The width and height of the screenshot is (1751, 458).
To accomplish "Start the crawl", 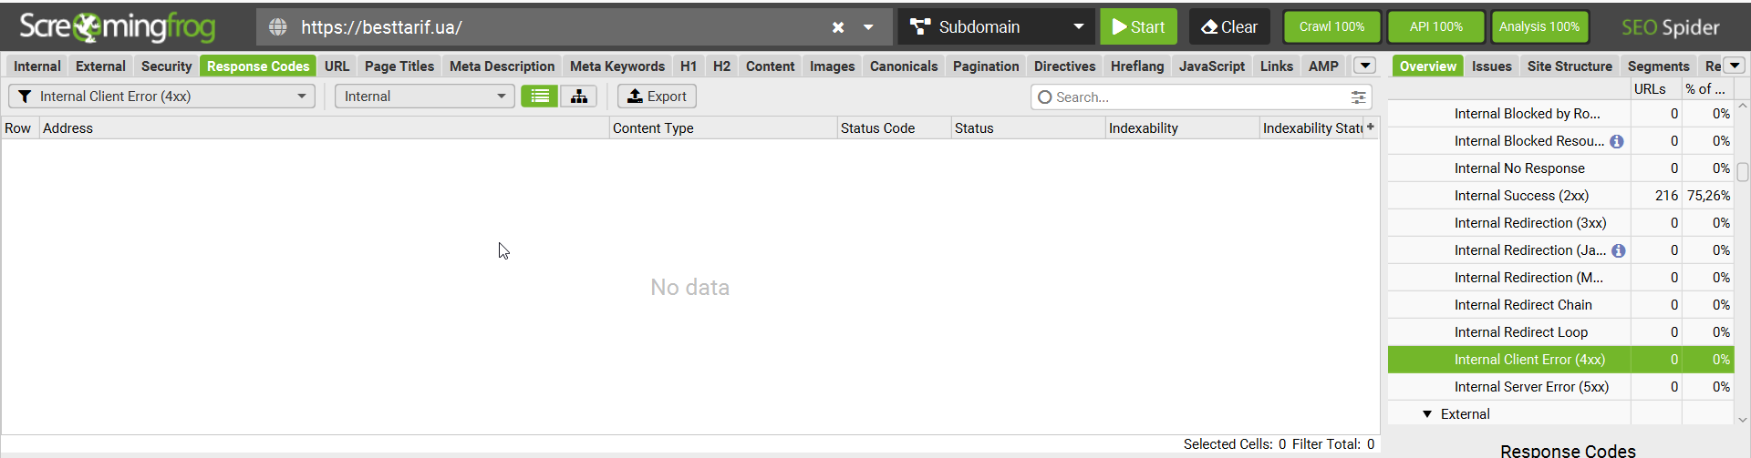I will [1138, 27].
